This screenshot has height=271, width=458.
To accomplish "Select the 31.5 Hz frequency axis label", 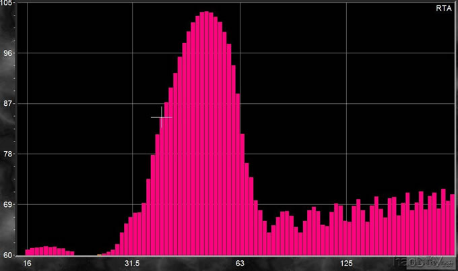I will click(132, 263).
